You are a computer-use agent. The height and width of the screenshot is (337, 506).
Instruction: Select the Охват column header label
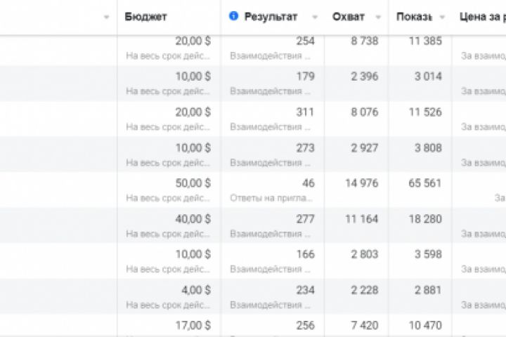348,16
